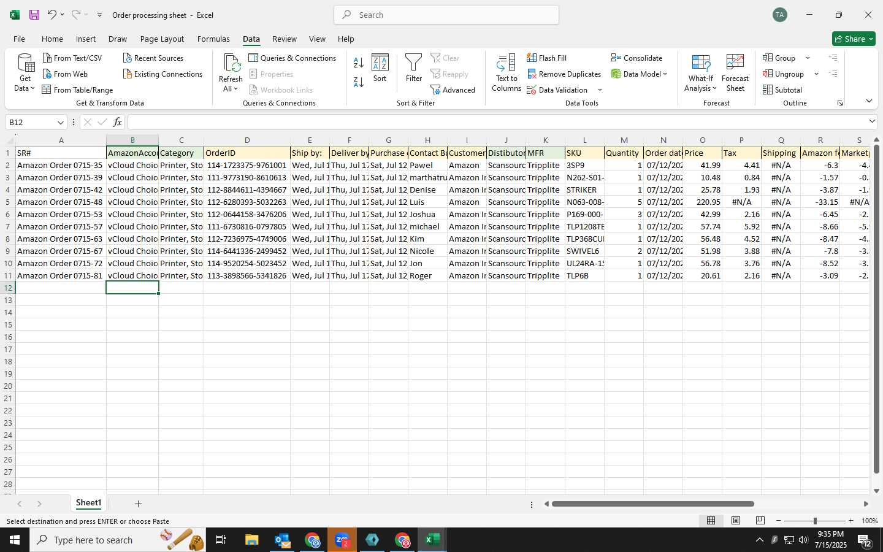
Task: Customize Quick Access Toolbar dropdown
Action: 99,15
